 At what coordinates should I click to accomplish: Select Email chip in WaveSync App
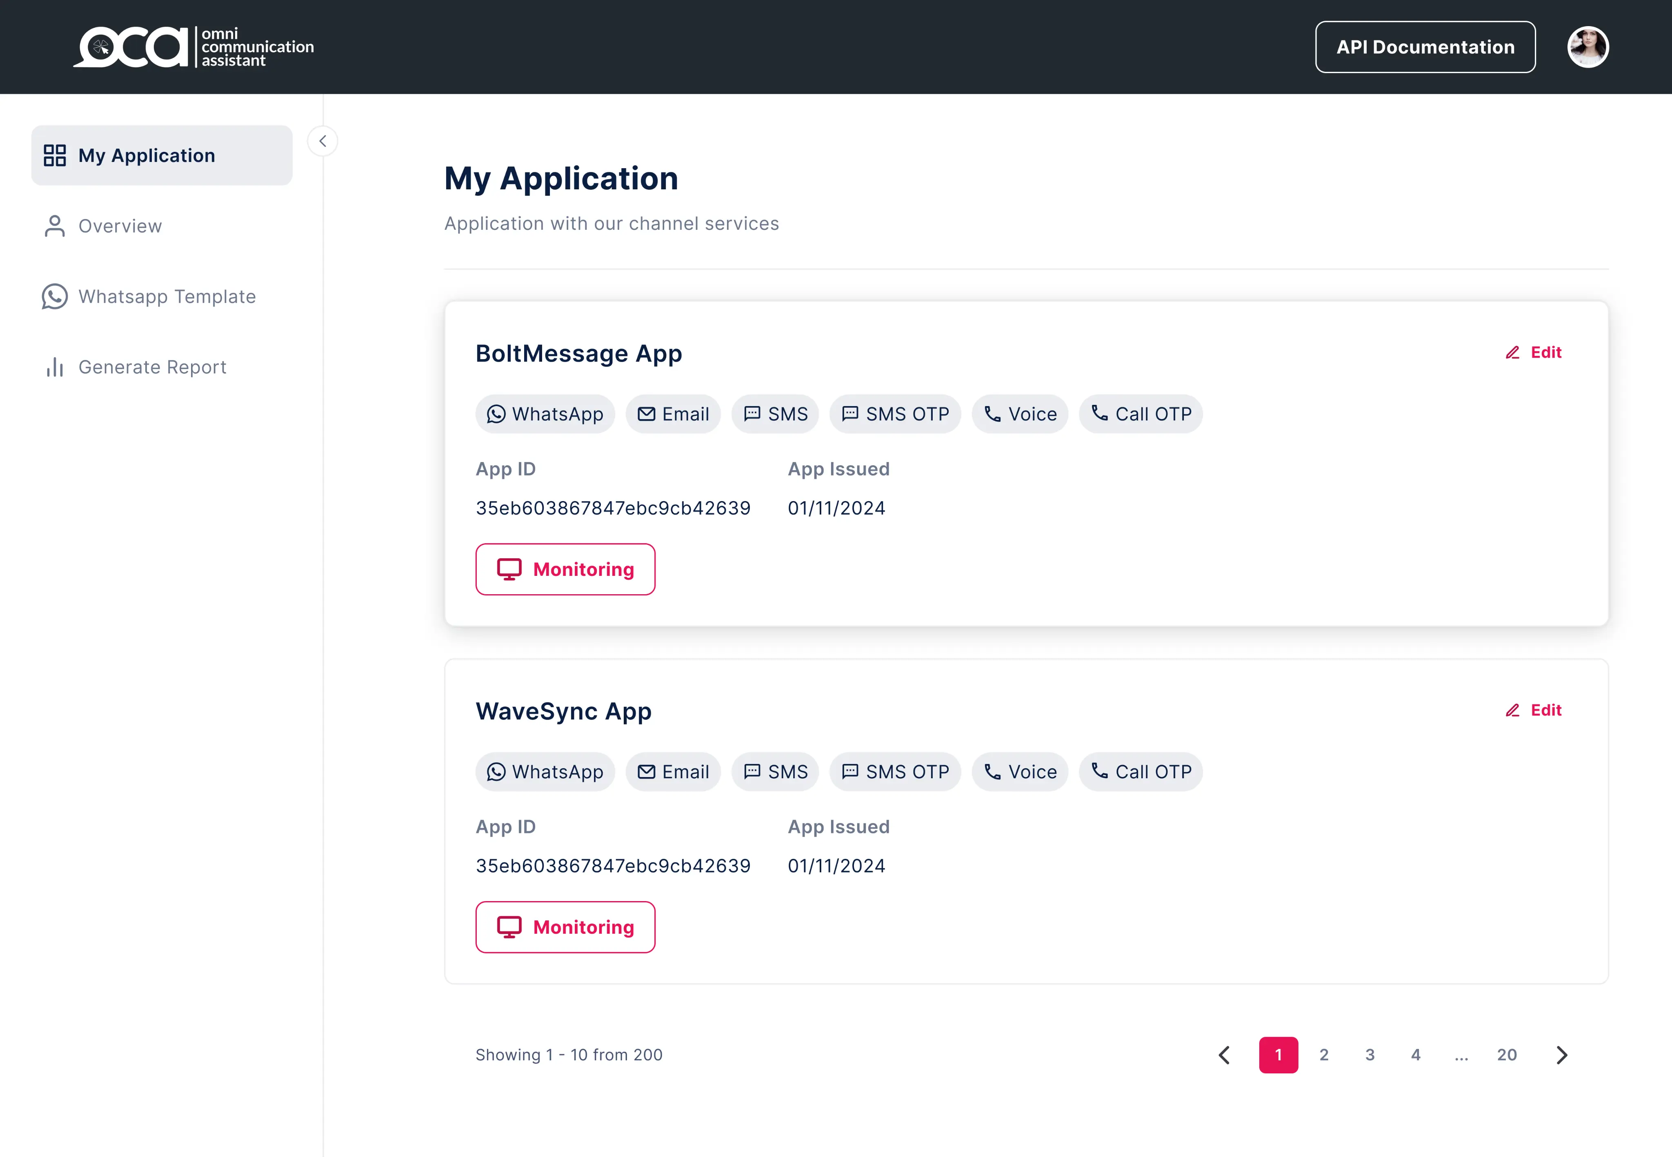673,772
